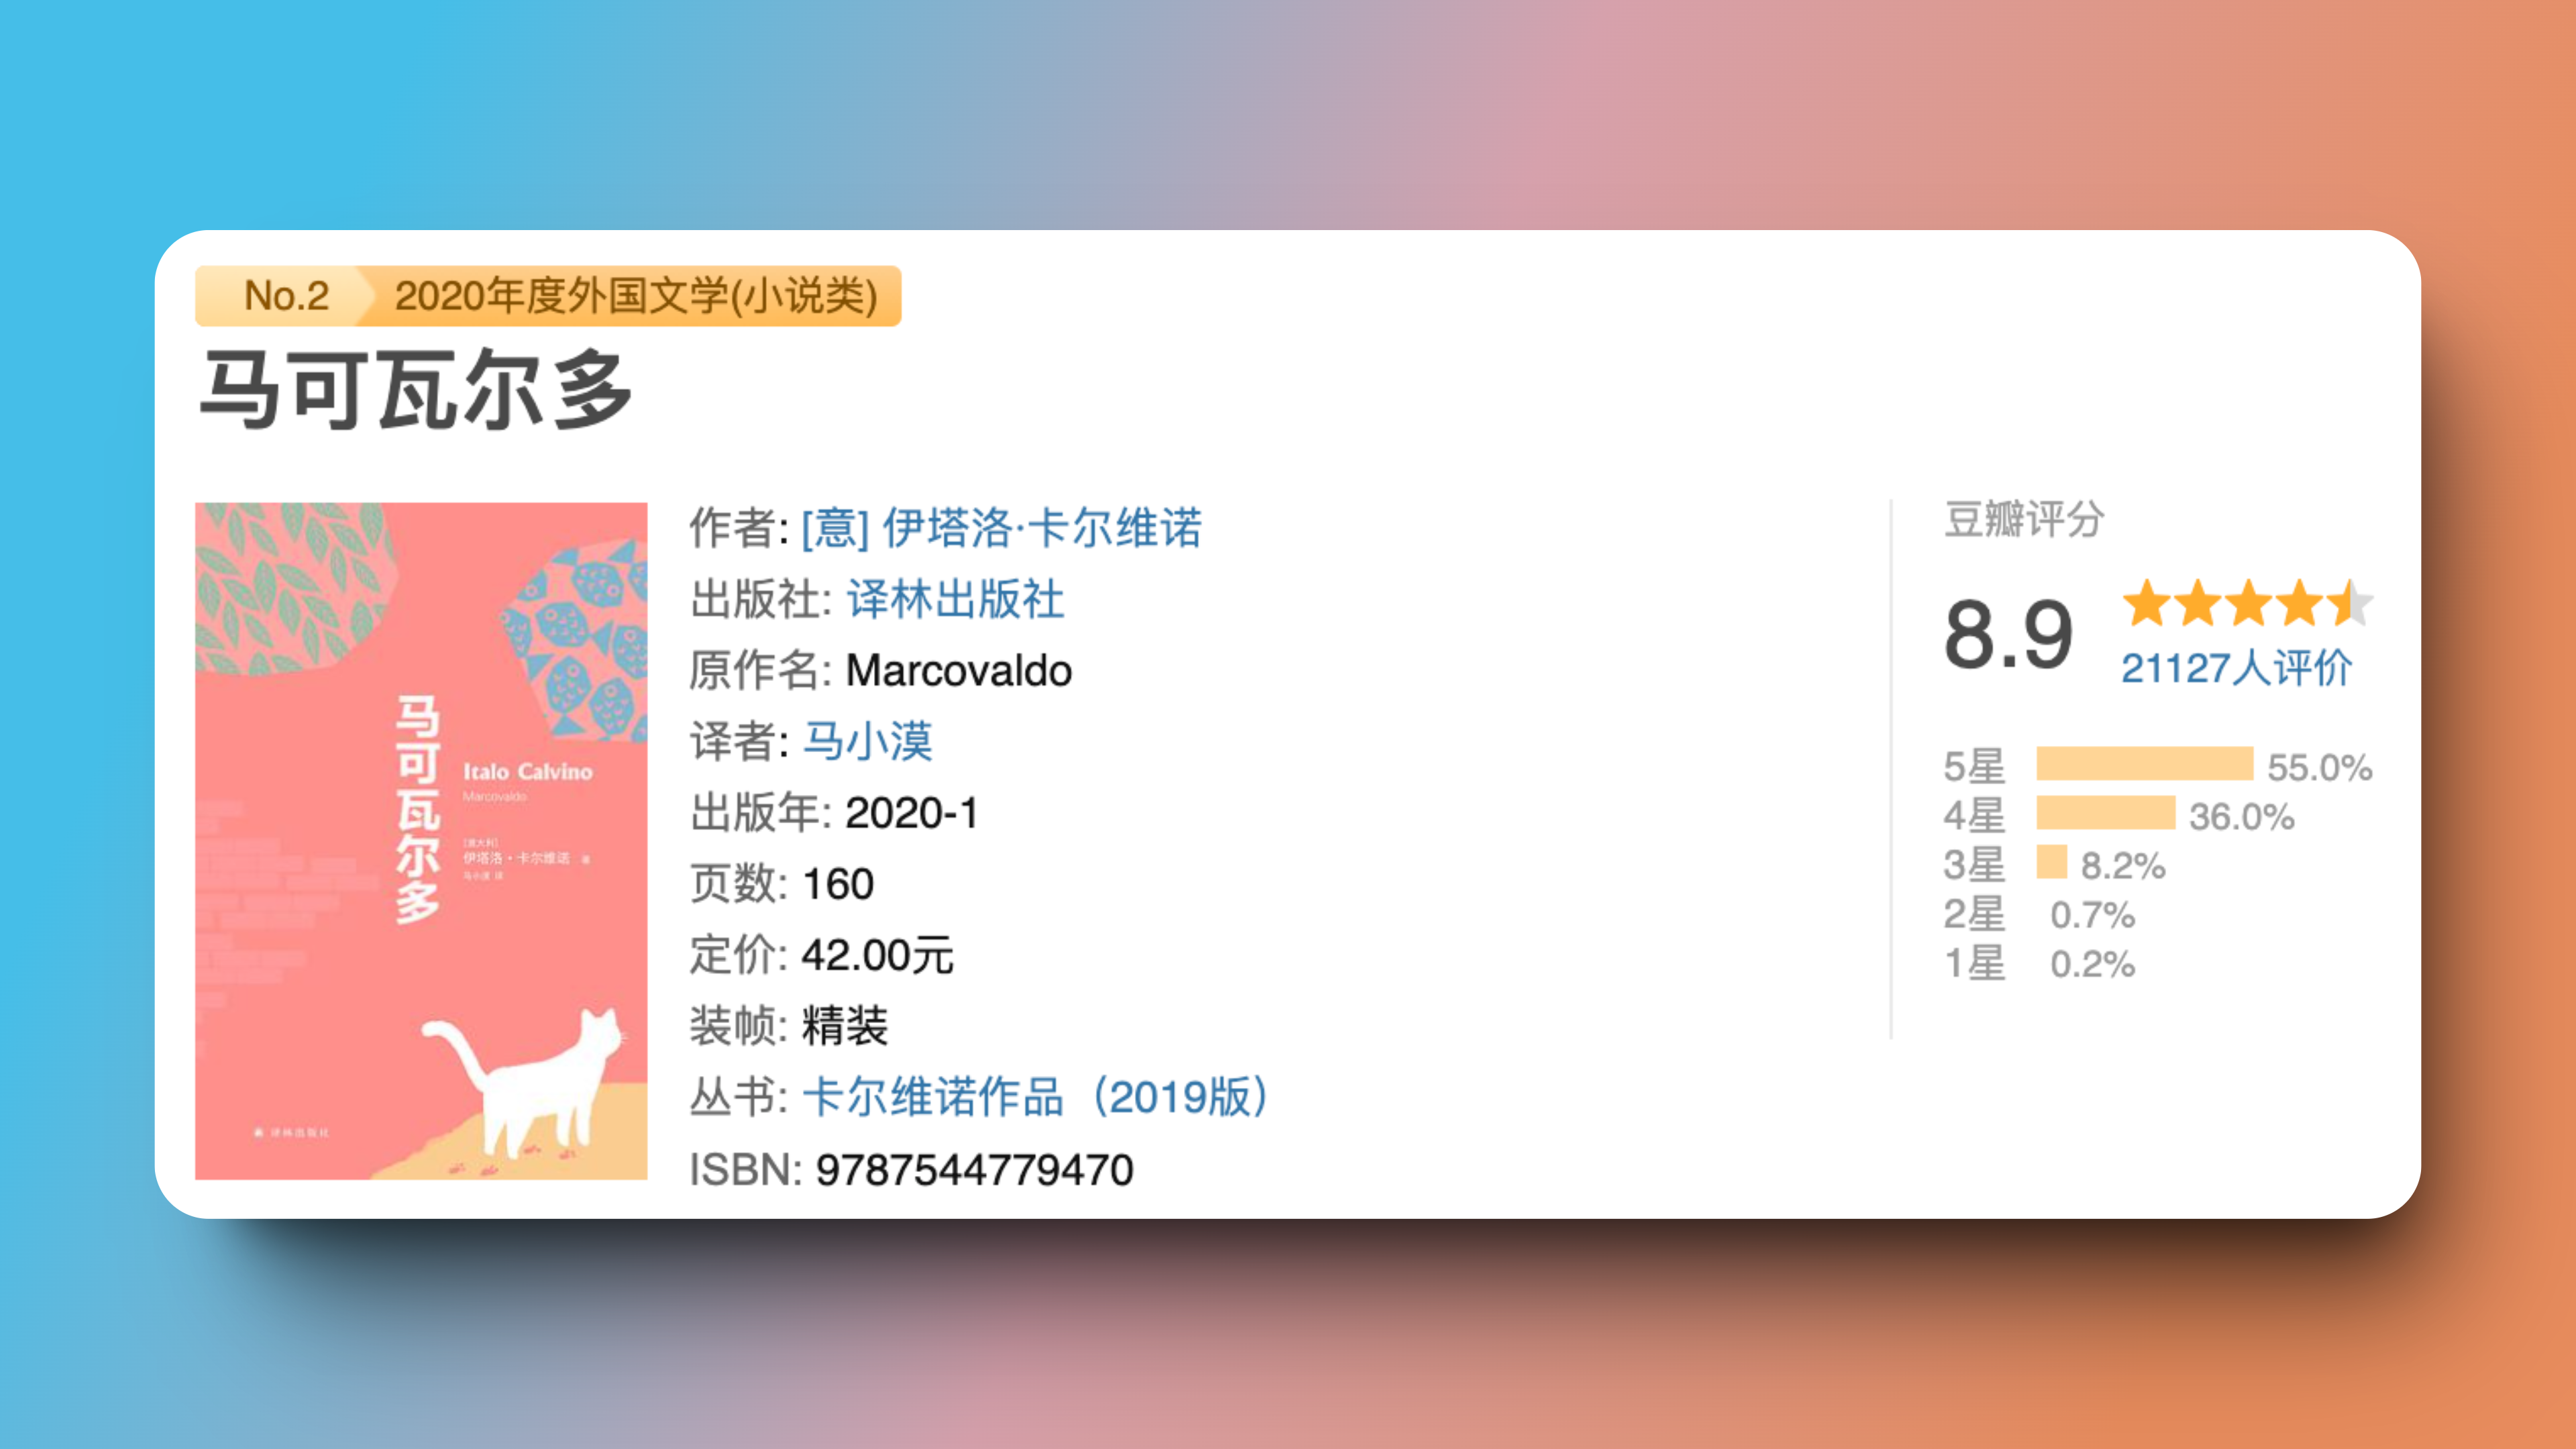Click the 豆瓣评分 heading
This screenshot has height=1449, width=2576.
pyautogui.click(x=2024, y=519)
